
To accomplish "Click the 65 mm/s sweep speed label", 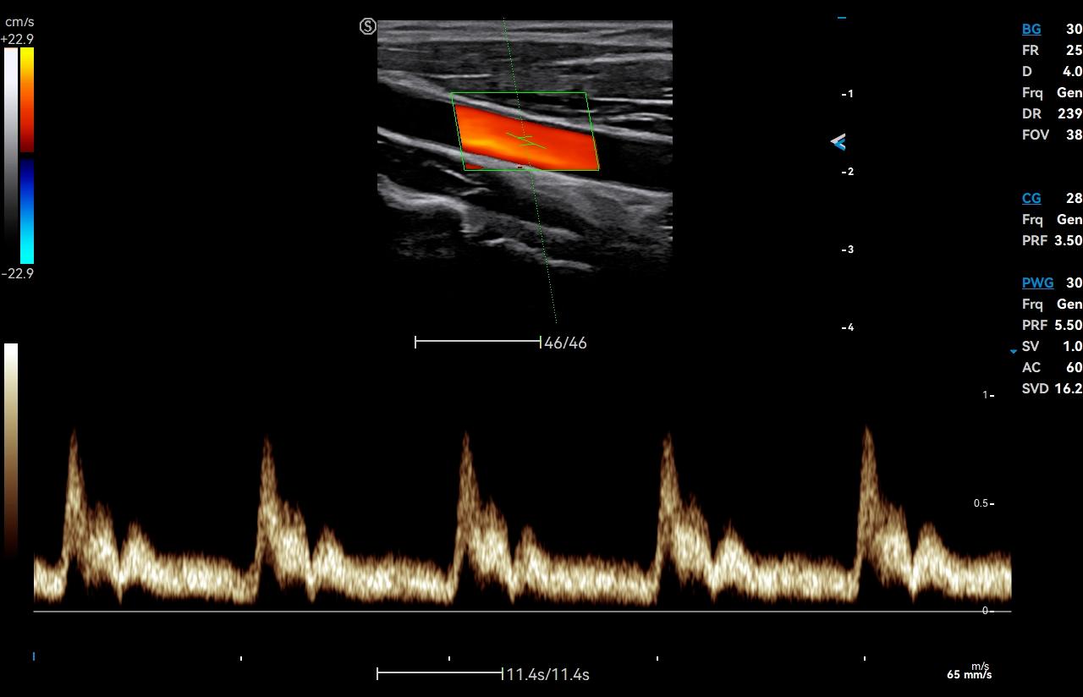I will click(x=969, y=675).
